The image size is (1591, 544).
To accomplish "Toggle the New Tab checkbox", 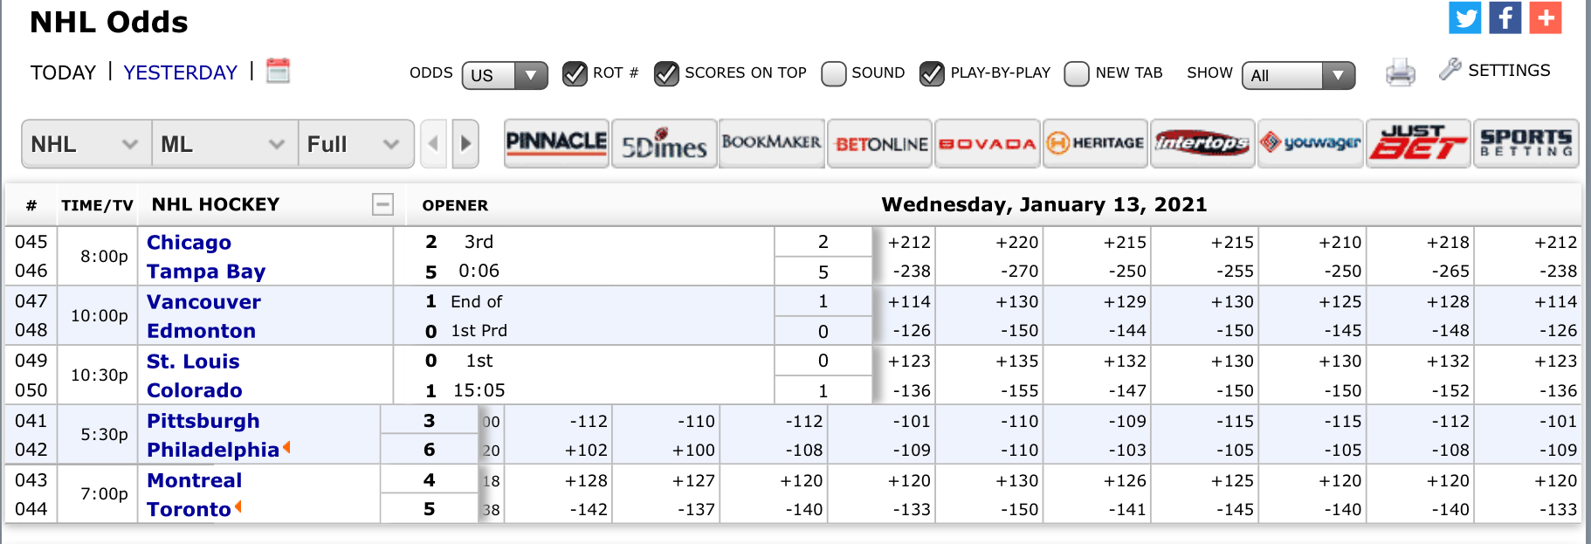I will coord(1077,74).
